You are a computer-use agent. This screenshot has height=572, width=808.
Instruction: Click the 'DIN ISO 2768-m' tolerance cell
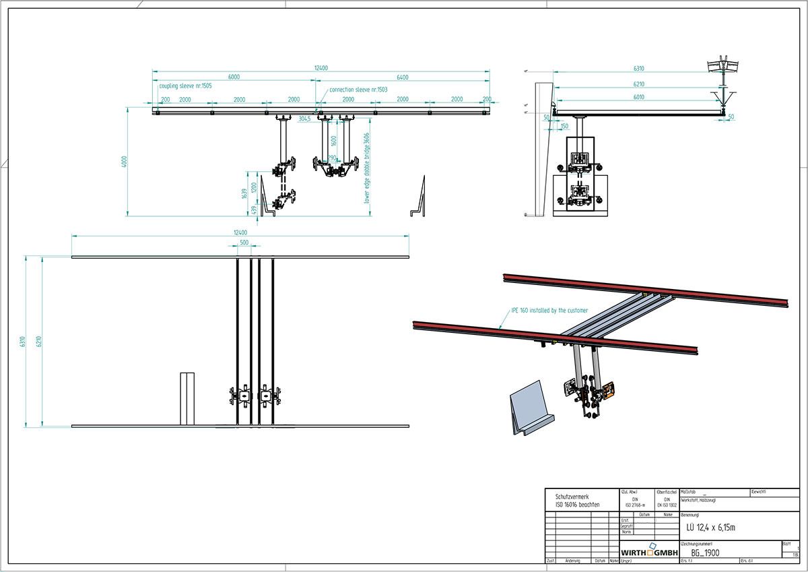(634, 502)
